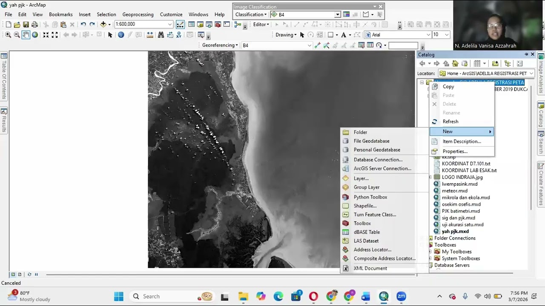The height and width of the screenshot is (306, 545).
Task: Click the Add Data button
Action: tap(103, 24)
